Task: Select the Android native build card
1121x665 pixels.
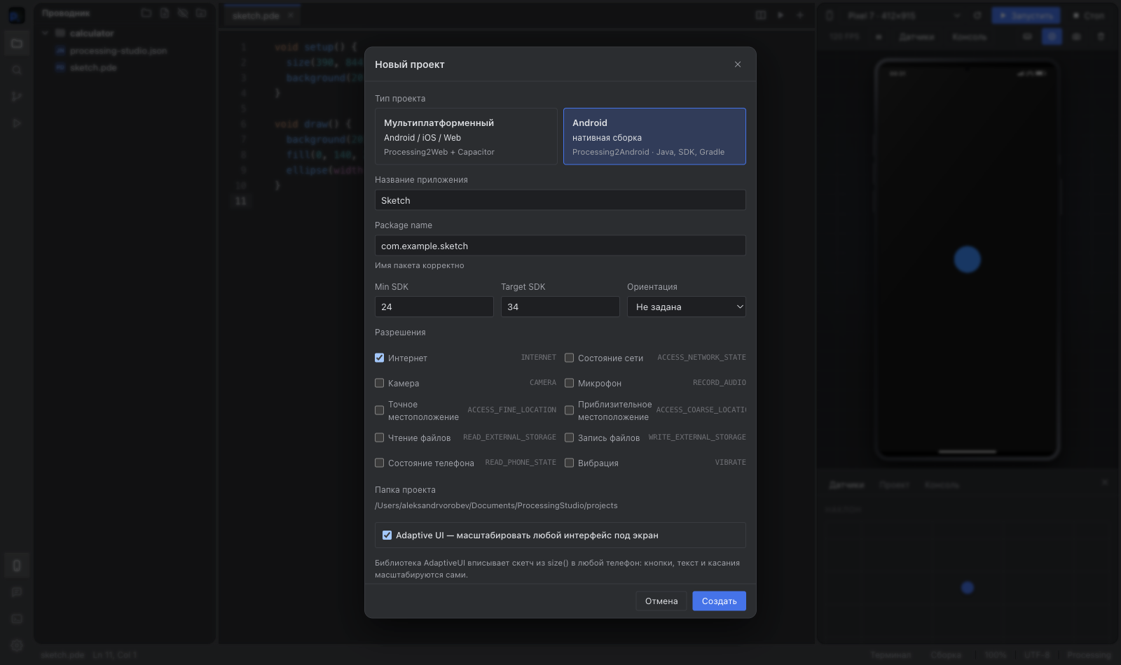Action: pos(654,136)
